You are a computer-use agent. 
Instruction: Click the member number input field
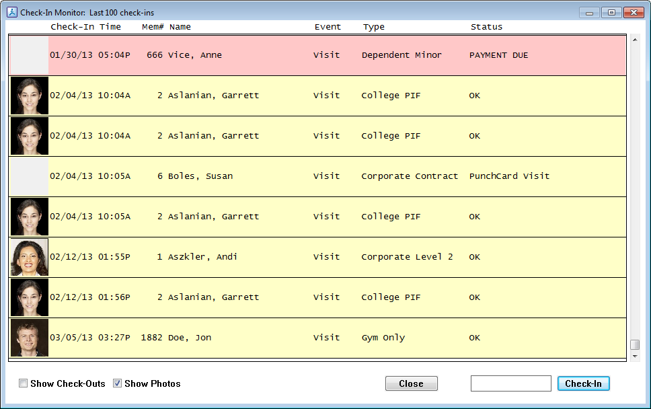510,383
